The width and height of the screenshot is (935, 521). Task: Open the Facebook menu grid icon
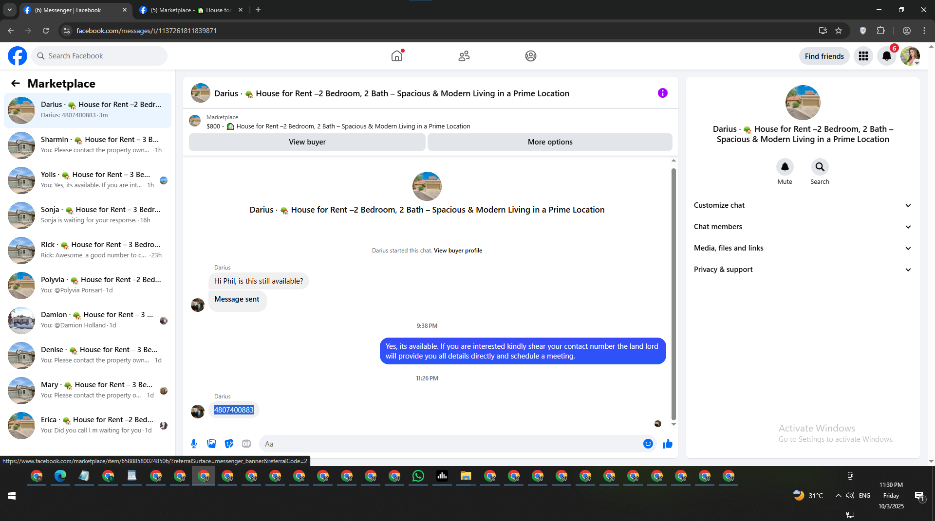tap(863, 56)
